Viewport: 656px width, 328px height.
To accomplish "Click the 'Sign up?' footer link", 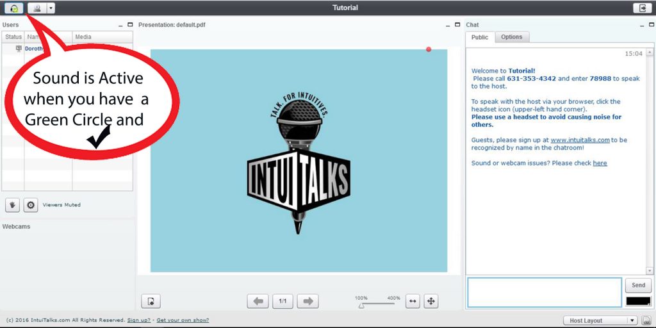I will click(139, 320).
